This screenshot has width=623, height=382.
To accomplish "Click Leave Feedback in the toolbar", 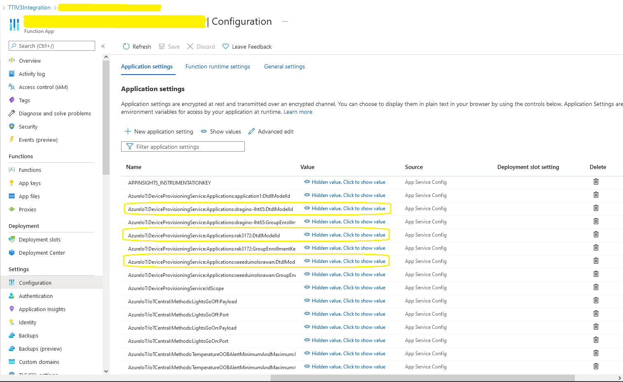I will 247,47.
